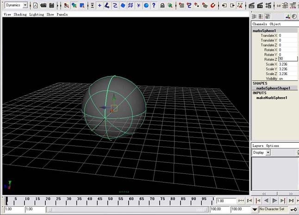Show the Channel Box only layout icon
Viewport: 299px width, 215px height.
254,17
